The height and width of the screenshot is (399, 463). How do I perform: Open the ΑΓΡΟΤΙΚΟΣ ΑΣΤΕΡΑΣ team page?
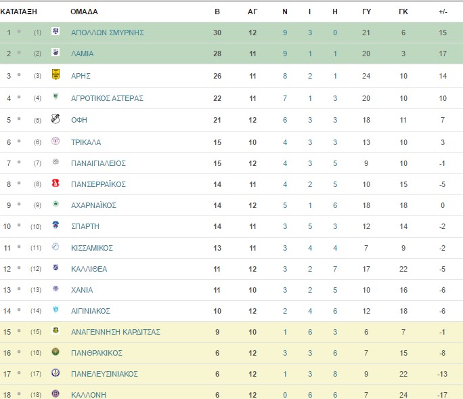click(107, 98)
